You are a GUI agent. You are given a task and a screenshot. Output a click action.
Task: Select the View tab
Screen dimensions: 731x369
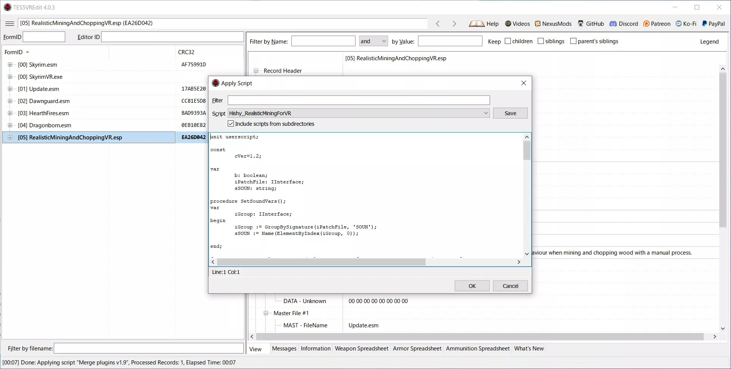coord(255,349)
